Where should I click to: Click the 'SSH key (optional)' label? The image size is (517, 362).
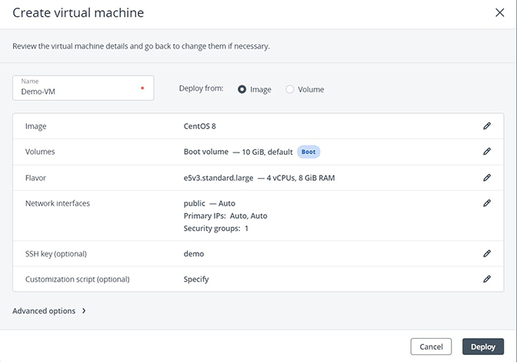click(56, 253)
